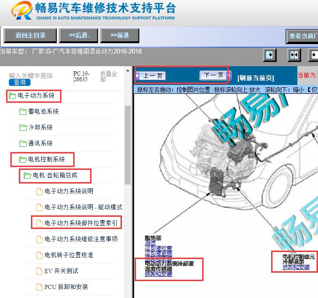Expand the 蓄电池系统 folder

tap(43, 111)
